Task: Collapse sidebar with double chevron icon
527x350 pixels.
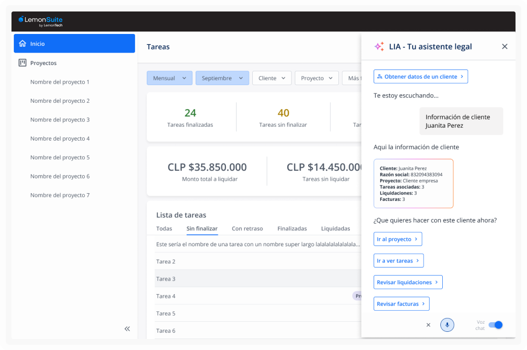Action: (127, 328)
